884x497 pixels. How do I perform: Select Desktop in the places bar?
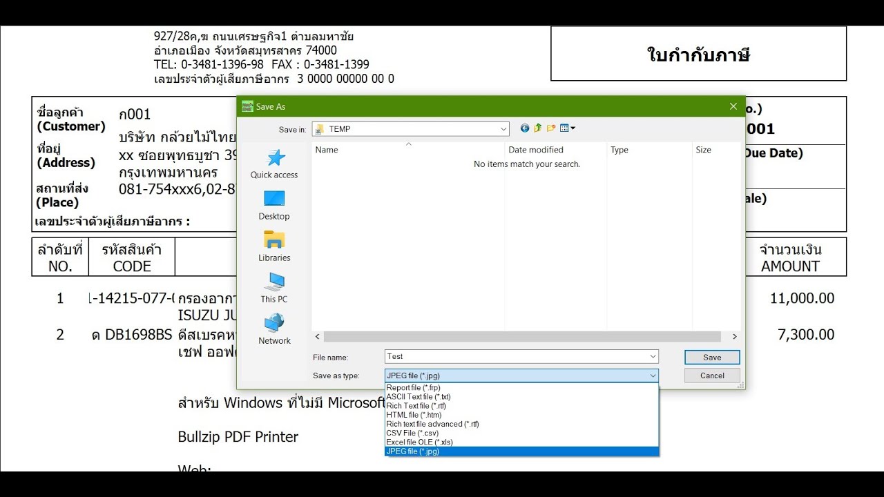click(x=274, y=206)
